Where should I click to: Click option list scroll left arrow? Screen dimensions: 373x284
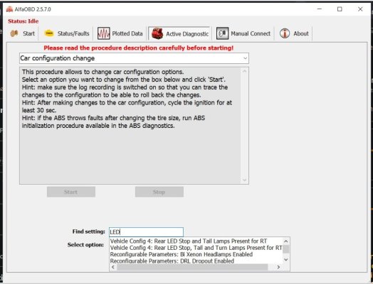[x=113, y=267]
